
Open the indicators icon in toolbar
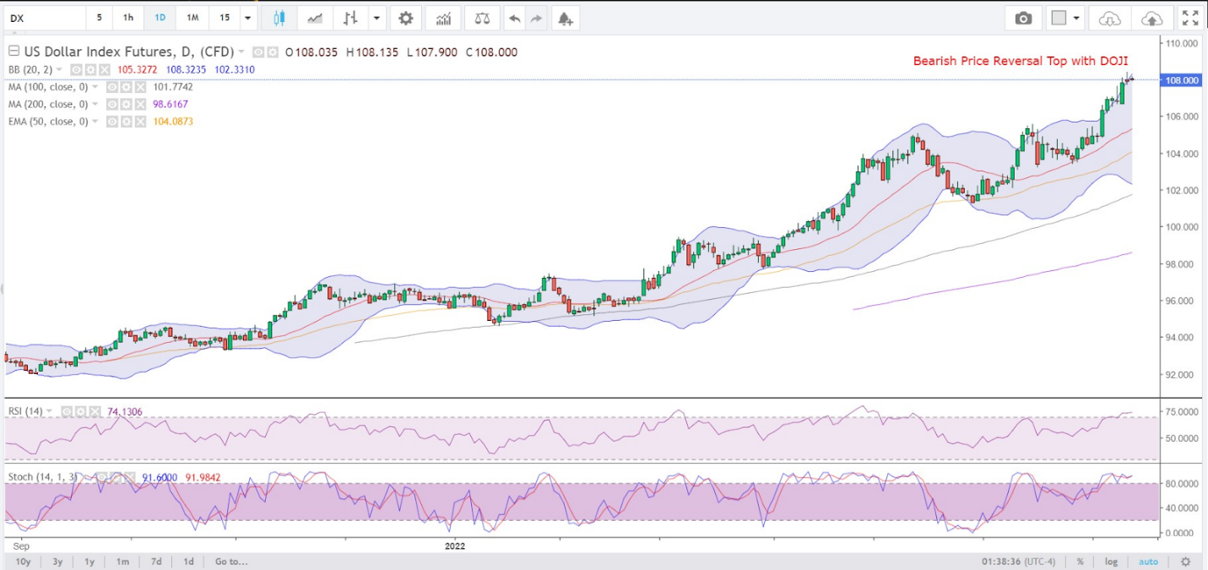[x=442, y=18]
